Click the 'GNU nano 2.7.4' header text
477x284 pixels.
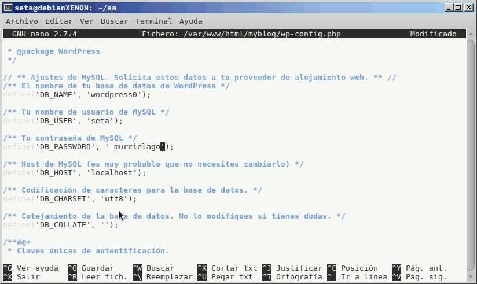tap(45, 34)
